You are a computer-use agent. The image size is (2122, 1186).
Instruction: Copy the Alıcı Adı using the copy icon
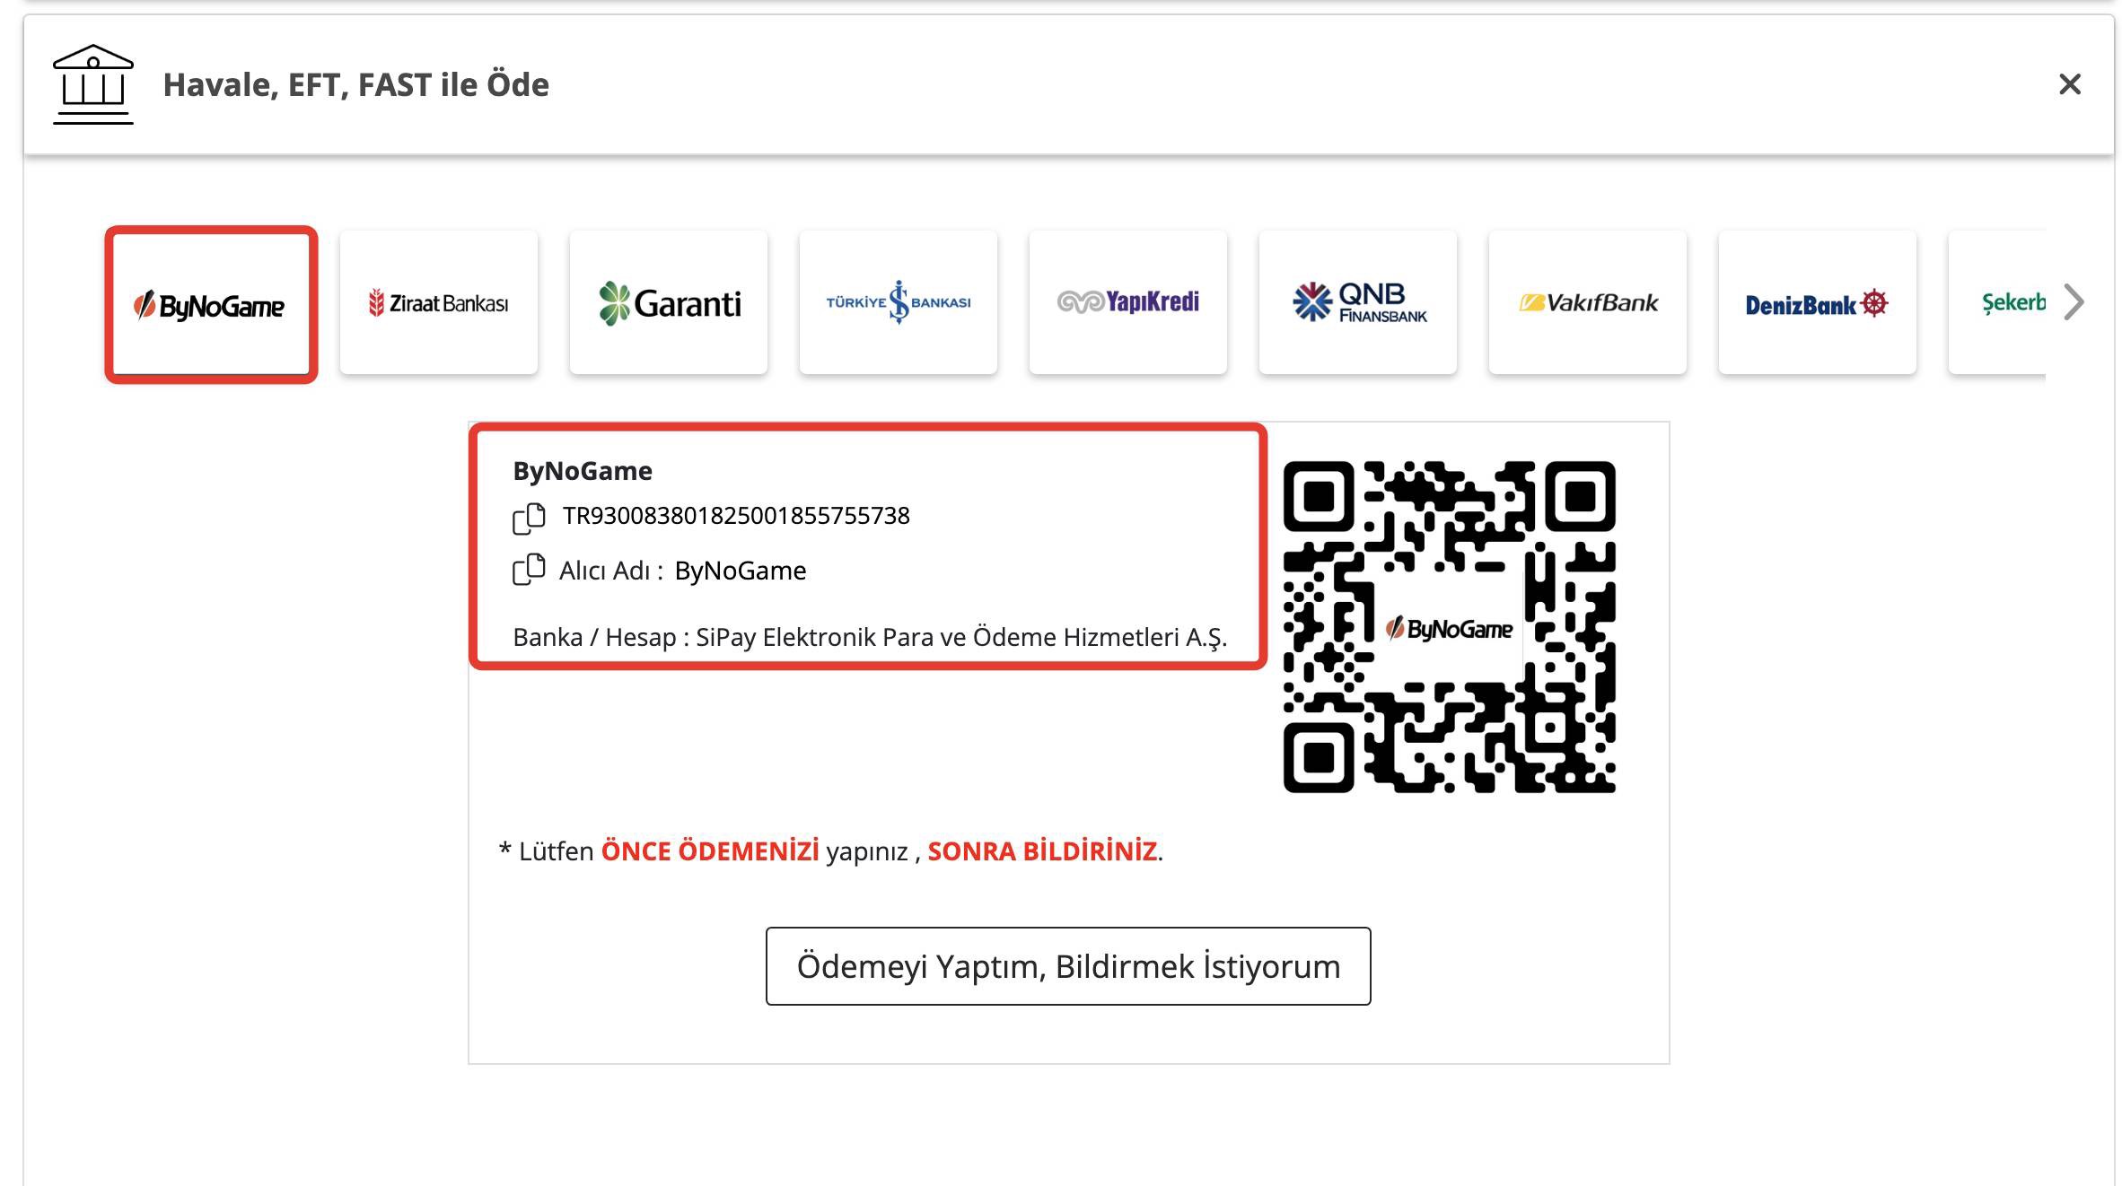tap(530, 571)
